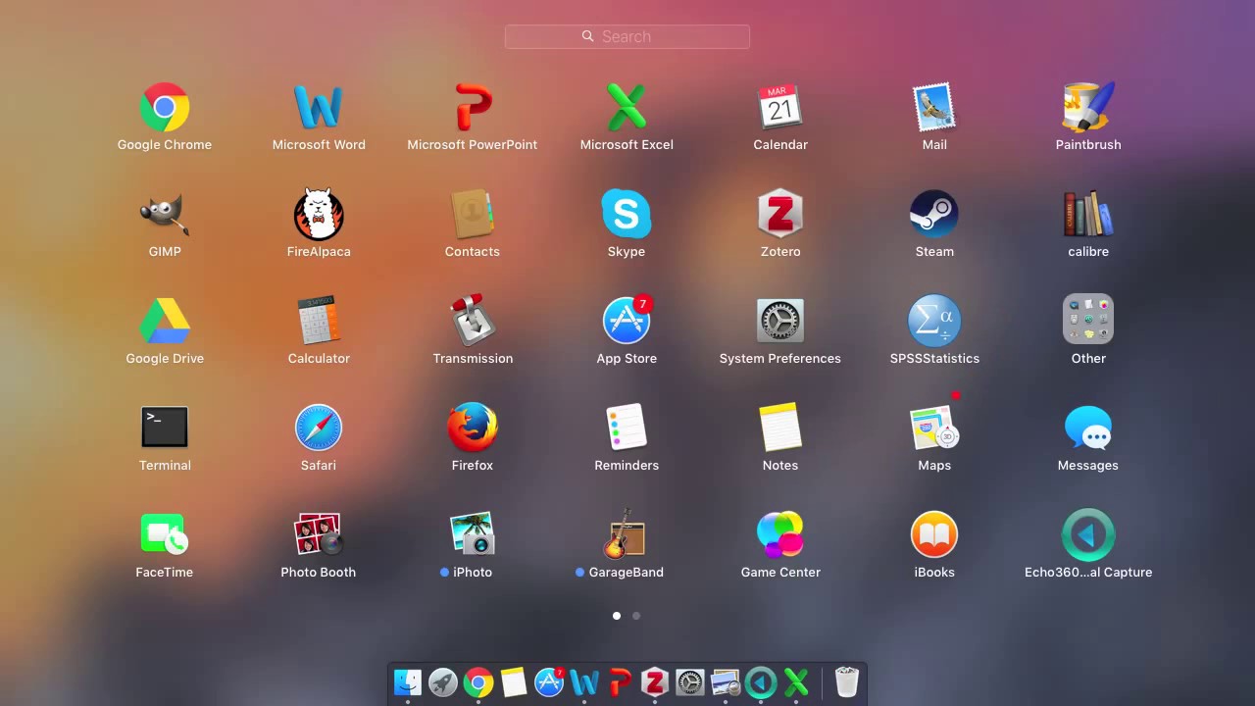
Task: Launch the Maps app
Action: click(x=934, y=429)
